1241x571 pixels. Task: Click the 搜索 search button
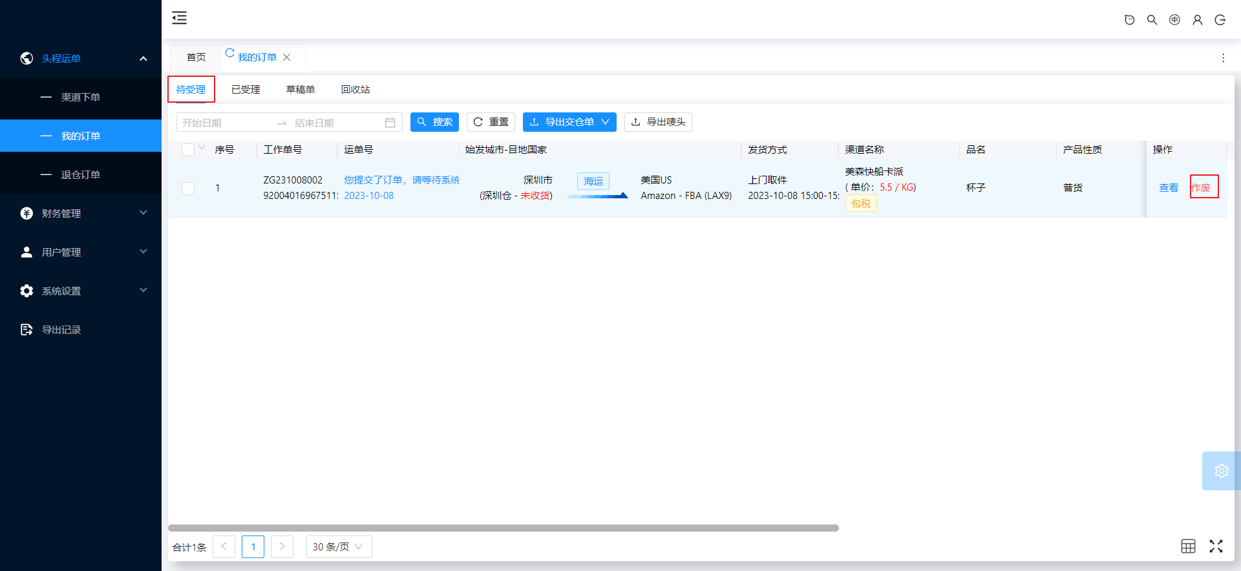coord(434,122)
